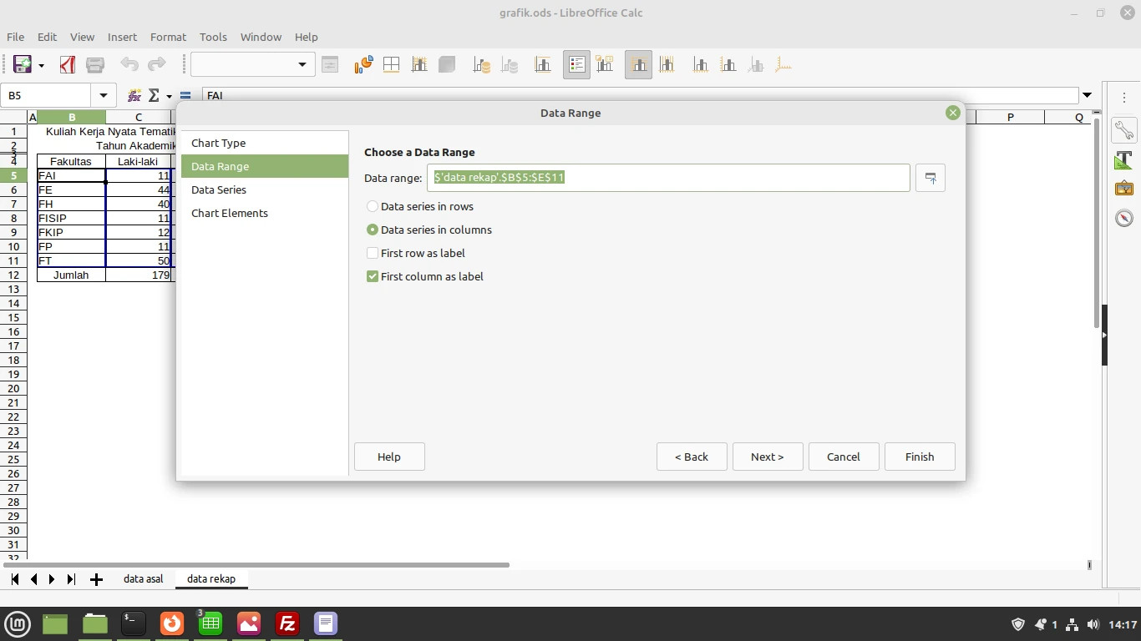Click the Sum sigma icon
This screenshot has height=641, width=1141.
click(154, 95)
